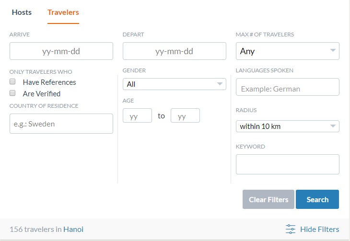The image size is (350, 241).
Task: Focus the Depart date field
Action: [x=175, y=51]
